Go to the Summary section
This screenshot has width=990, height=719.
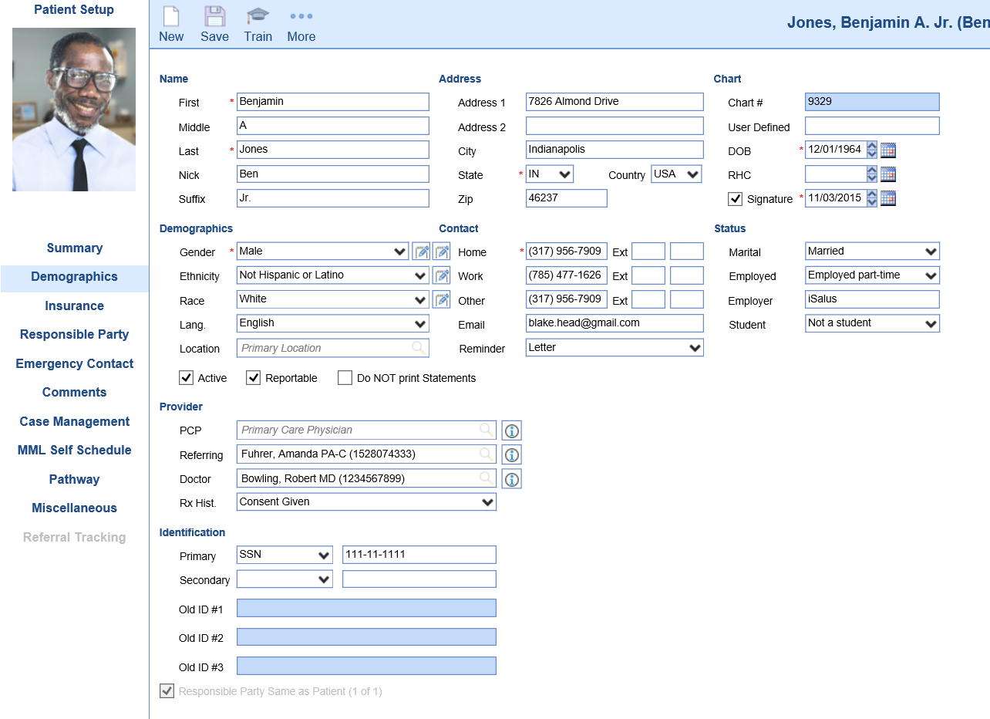(74, 248)
